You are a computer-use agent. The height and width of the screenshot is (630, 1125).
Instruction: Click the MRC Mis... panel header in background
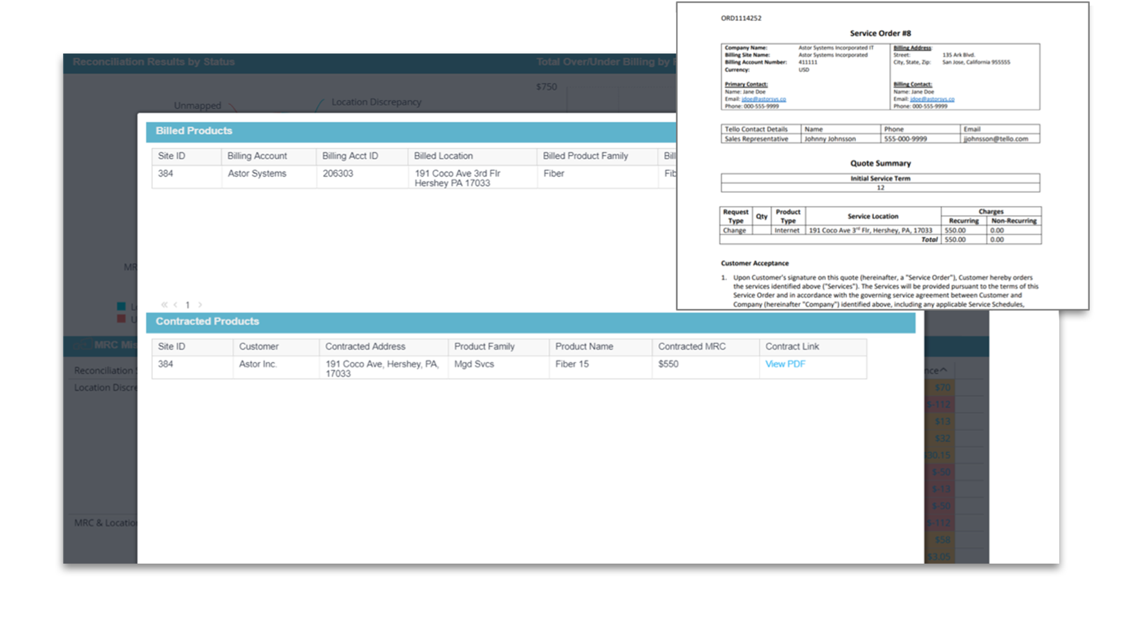click(116, 344)
